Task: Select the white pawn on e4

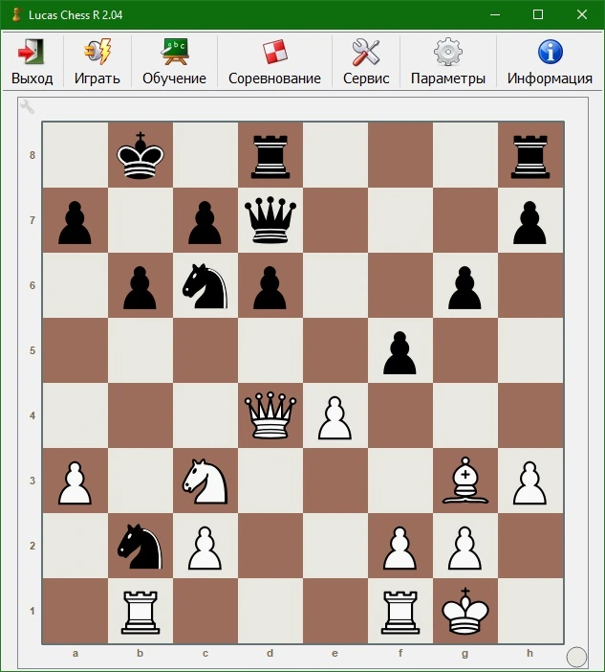Action: (335, 418)
